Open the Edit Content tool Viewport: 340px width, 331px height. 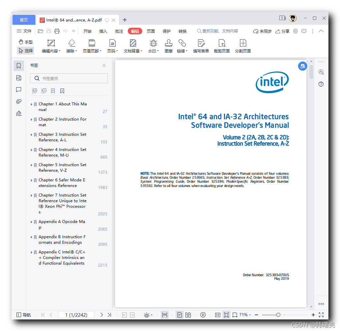(x=51, y=46)
